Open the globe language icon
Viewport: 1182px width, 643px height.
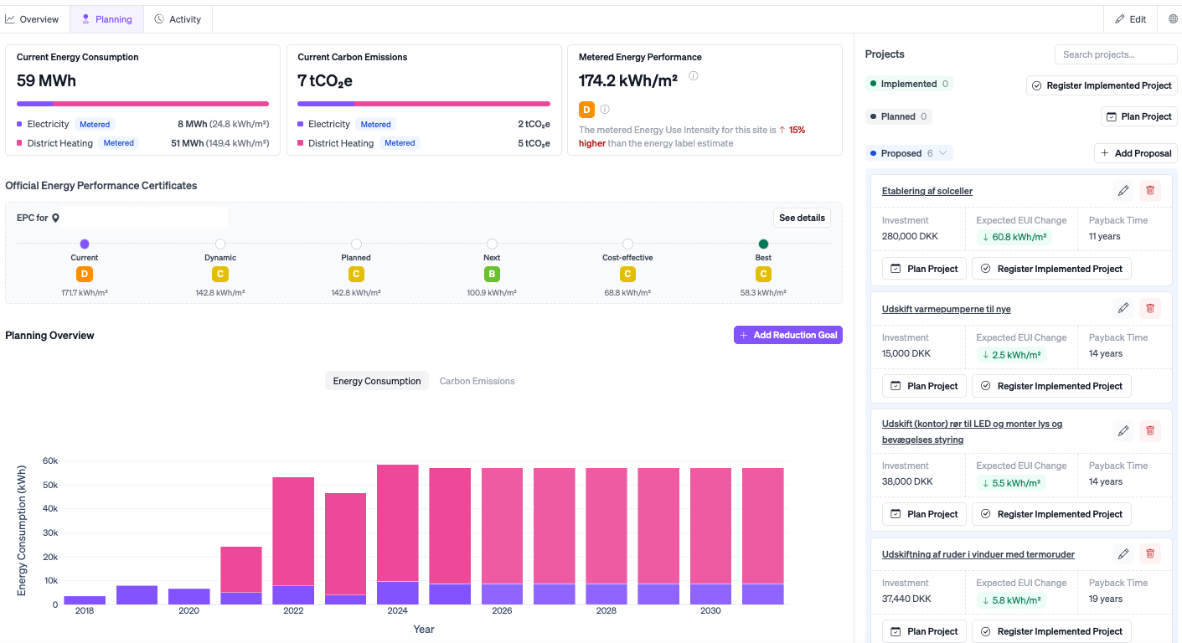[1173, 19]
